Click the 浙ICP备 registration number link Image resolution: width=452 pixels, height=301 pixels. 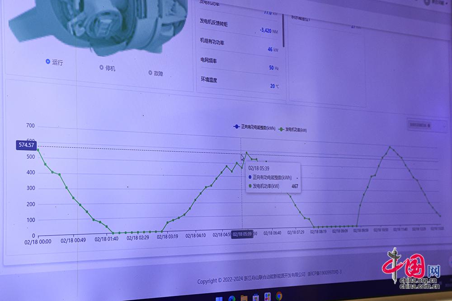click(325, 273)
